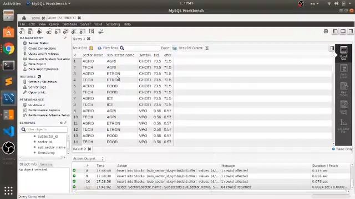The height and width of the screenshot is (199, 355).
Task: Open the Home screen tab icon
Action: [x=24, y=18]
